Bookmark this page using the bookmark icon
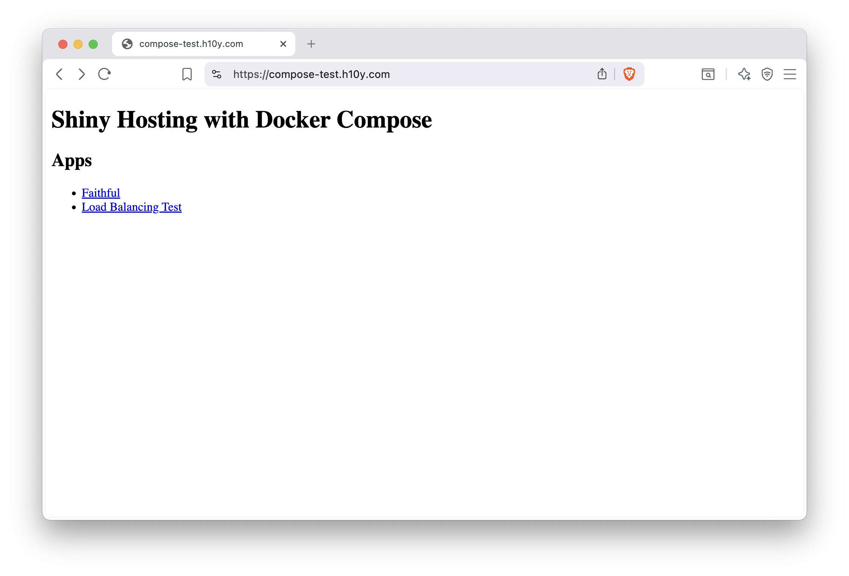Viewport: 849px width, 576px height. coord(187,74)
